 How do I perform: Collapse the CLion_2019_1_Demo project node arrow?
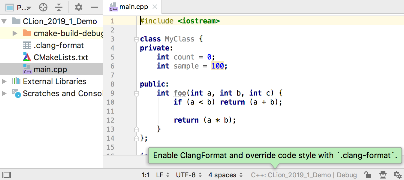pyautogui.click(x=4, y=21)
